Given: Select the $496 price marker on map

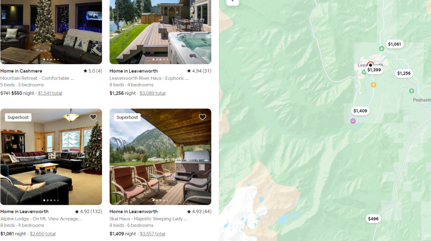Looking at the screenshot, I should point(373,219).
